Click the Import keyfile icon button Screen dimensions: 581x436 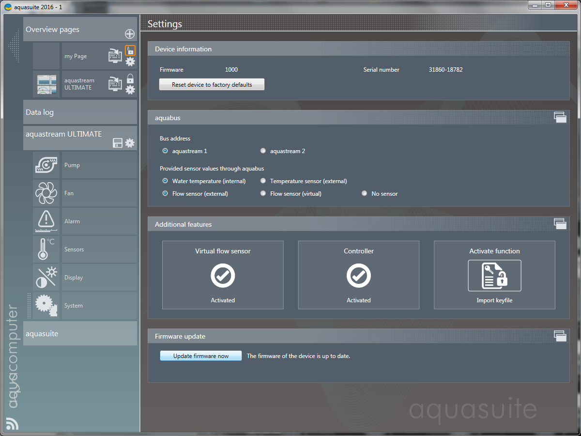tap(494, 276)
